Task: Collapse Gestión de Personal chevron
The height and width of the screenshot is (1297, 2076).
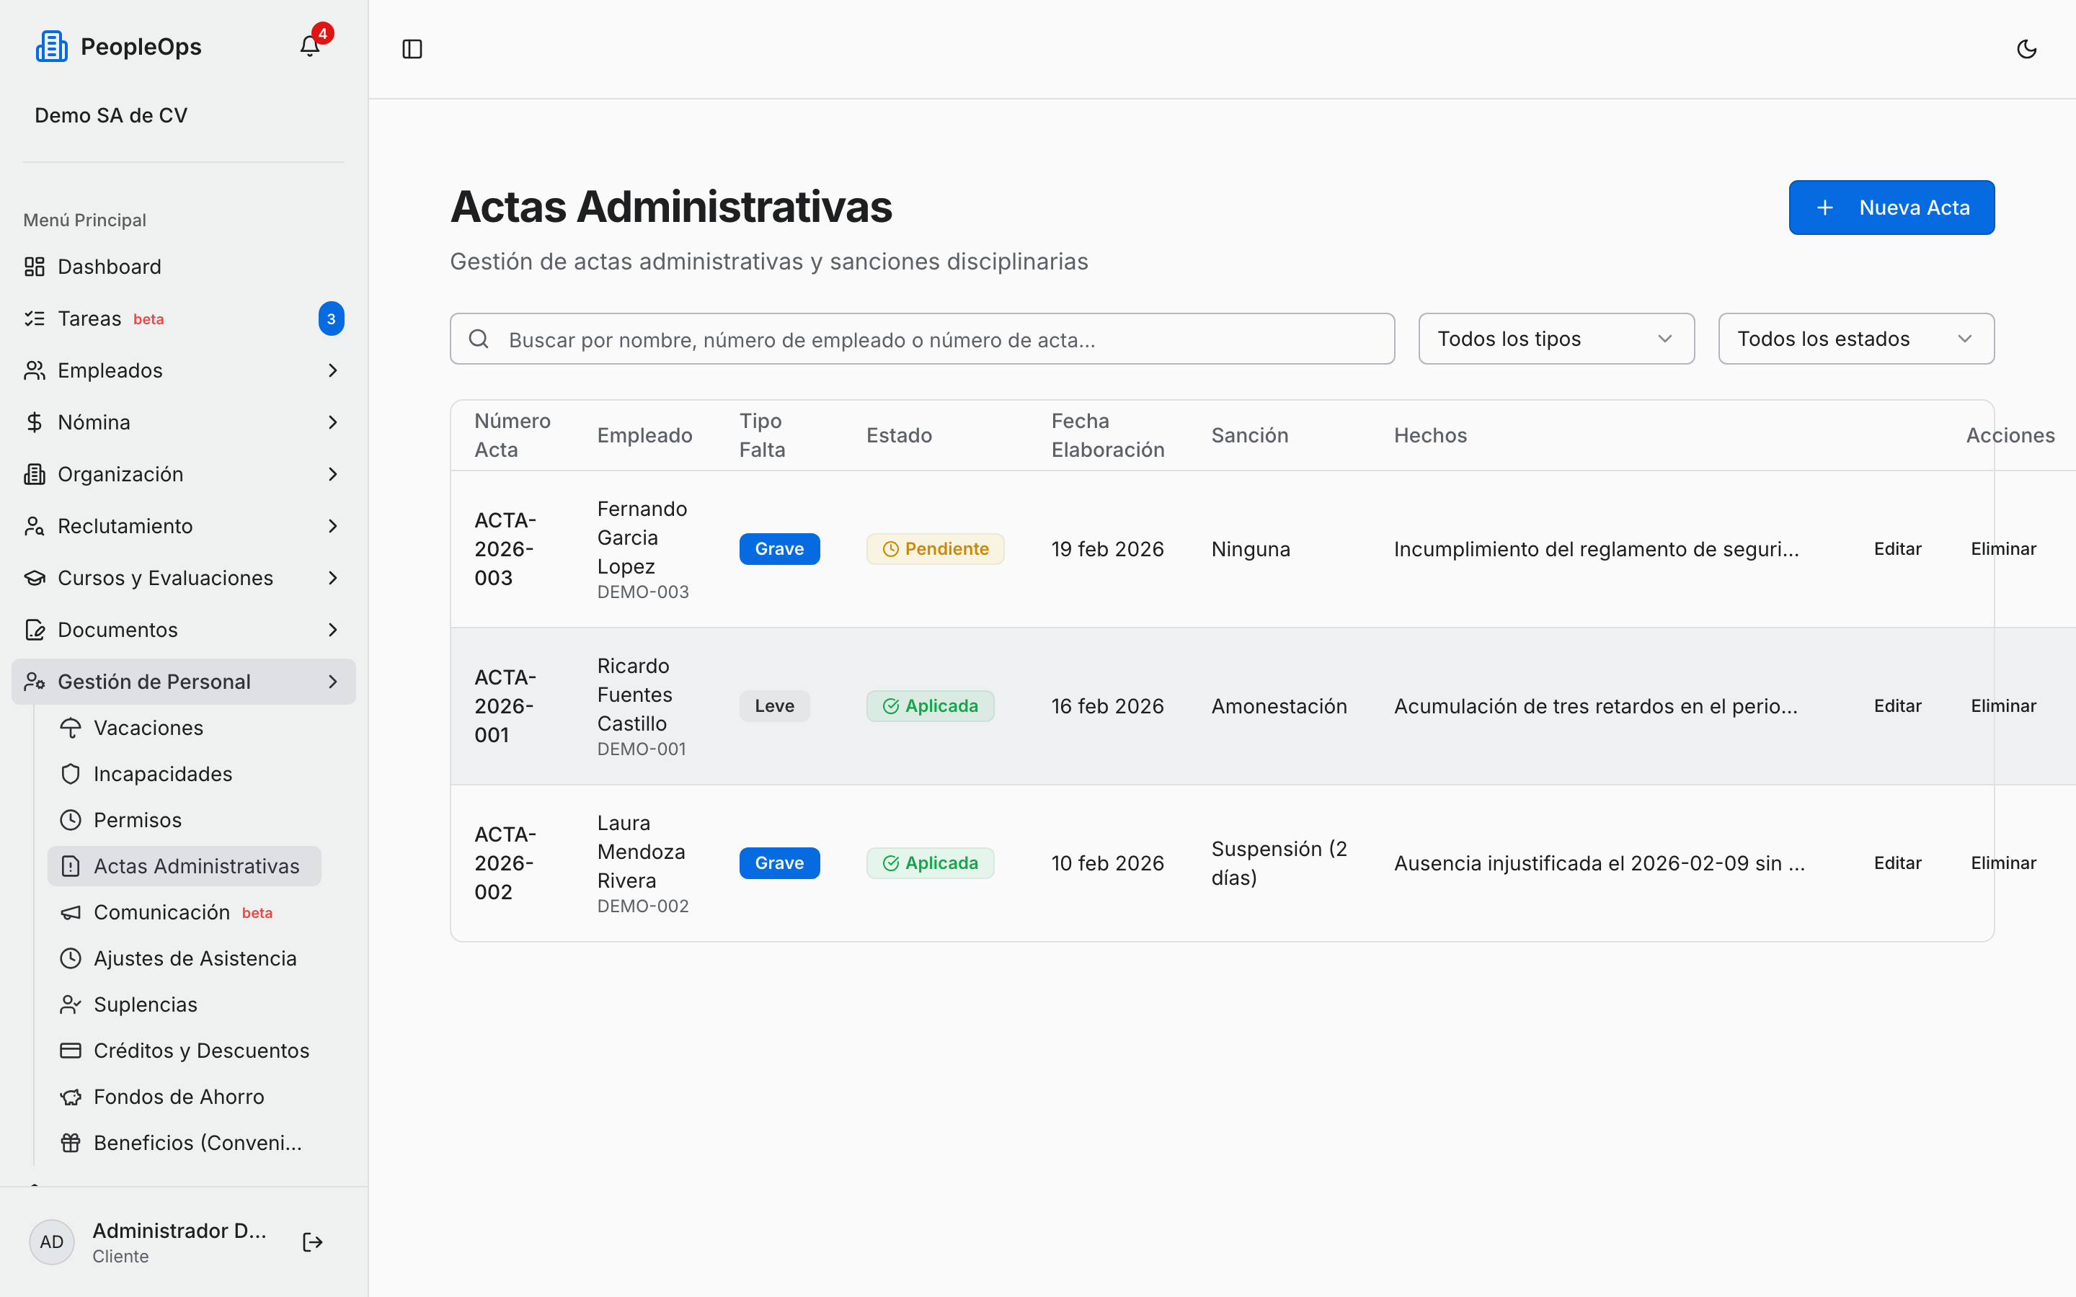Action: point(333,682)
